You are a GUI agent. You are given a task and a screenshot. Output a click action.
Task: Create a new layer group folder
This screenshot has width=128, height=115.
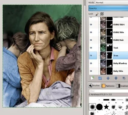click(x=100, y=78)
